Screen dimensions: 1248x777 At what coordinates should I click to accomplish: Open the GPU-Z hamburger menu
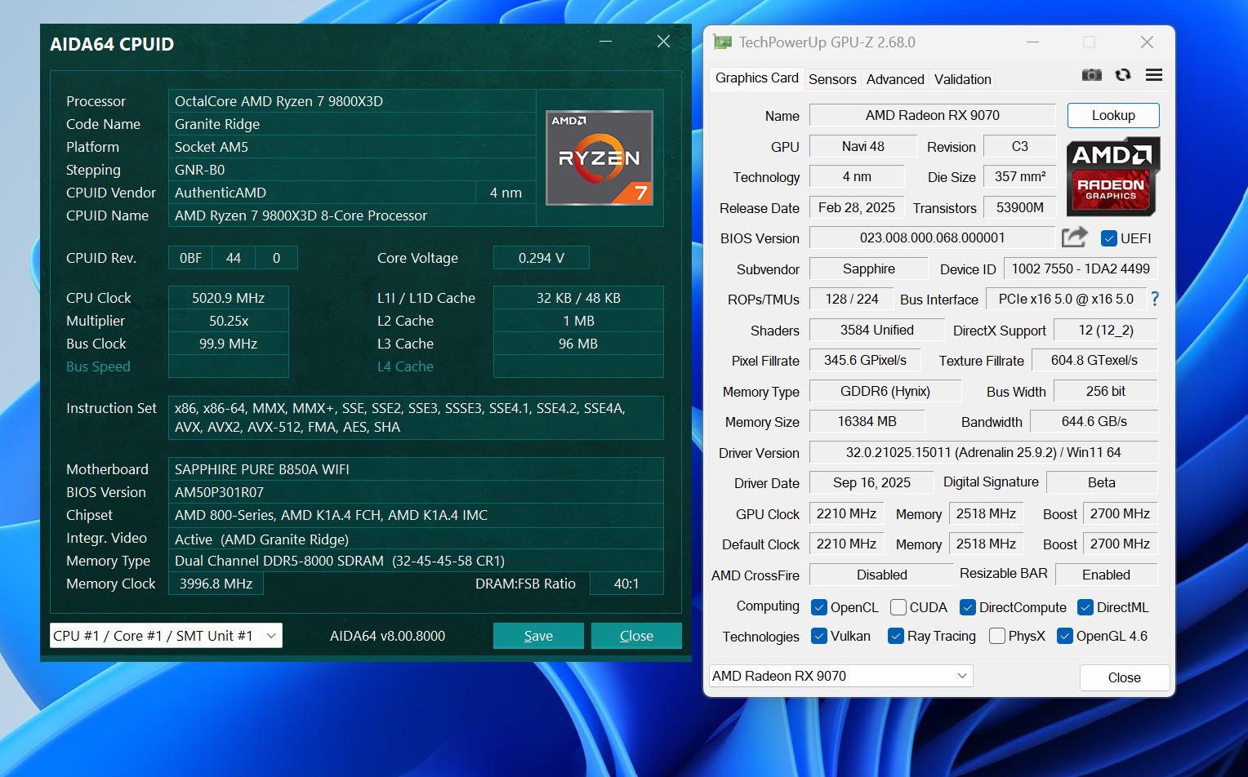[x=1154, y=75]
